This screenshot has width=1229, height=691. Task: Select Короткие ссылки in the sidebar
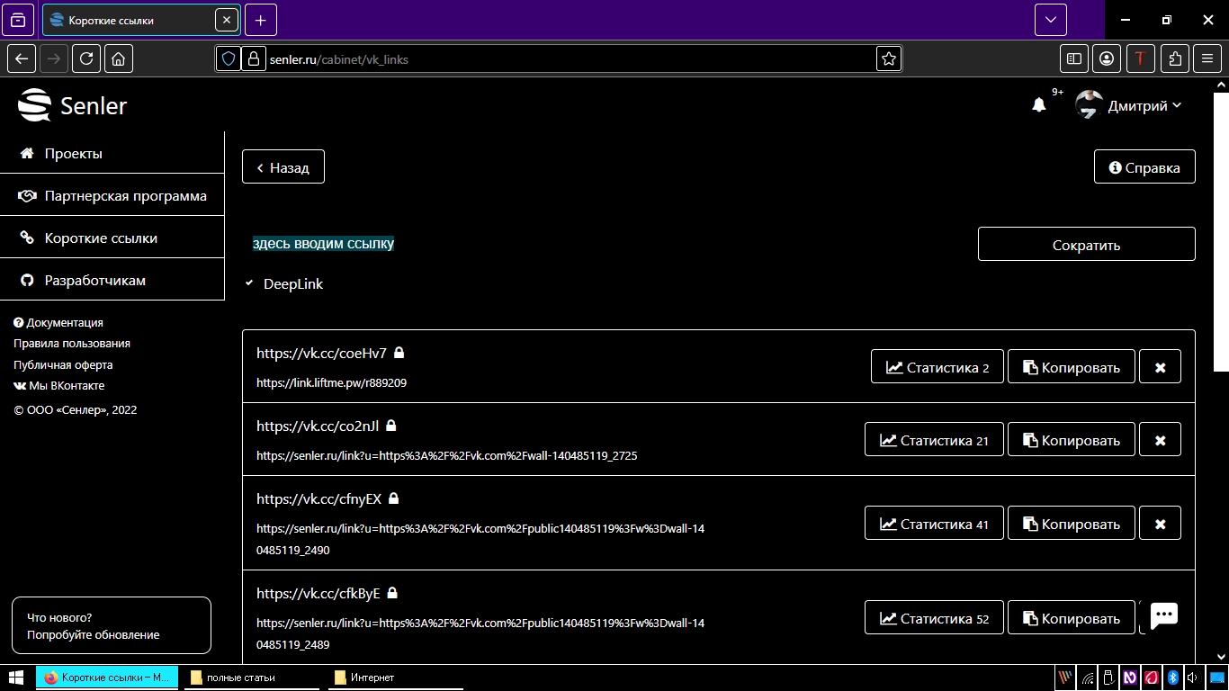(112, 238)
